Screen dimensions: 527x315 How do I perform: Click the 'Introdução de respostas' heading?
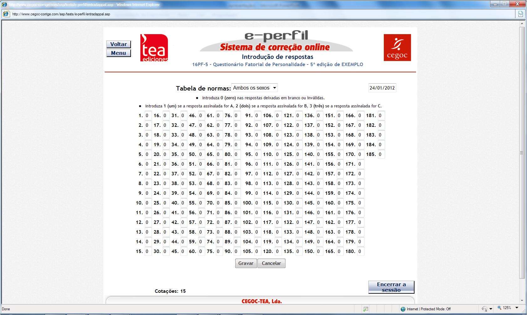(x=278, y=57)
